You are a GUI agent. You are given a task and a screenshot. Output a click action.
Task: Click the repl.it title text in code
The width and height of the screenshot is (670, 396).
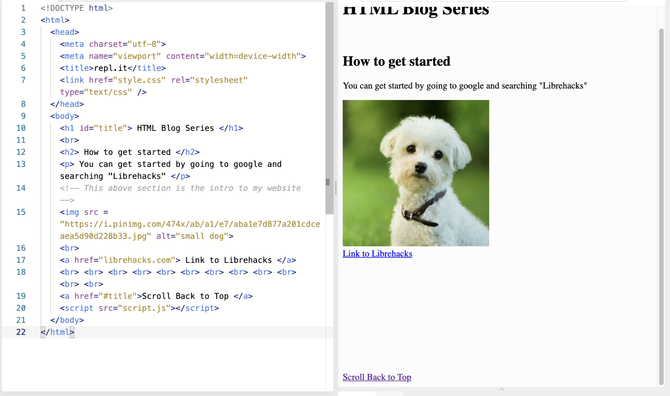[x=111, y=68]
